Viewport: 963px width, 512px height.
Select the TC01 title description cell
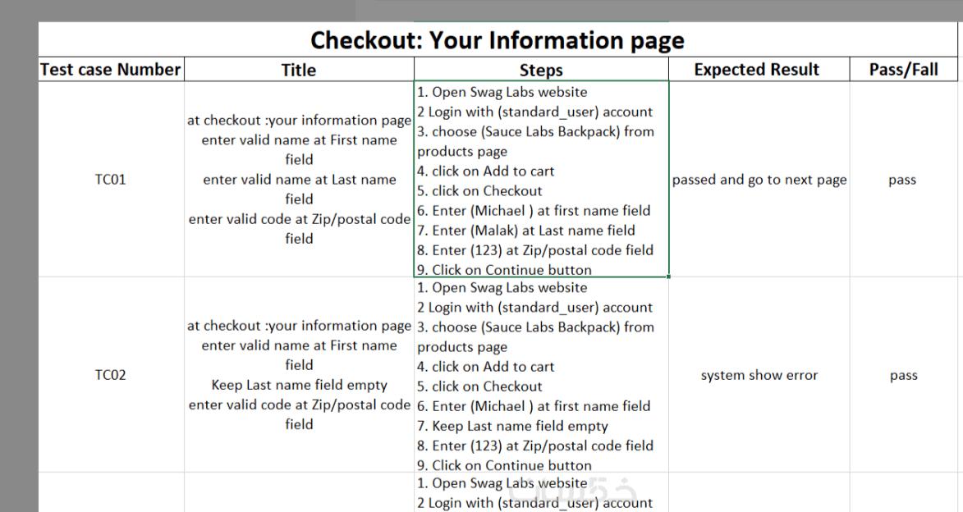click(299, 180)
